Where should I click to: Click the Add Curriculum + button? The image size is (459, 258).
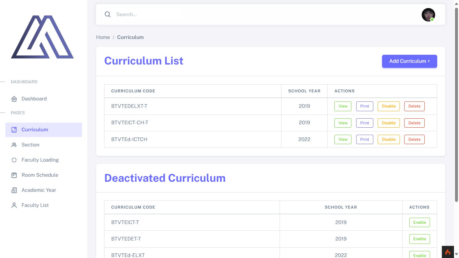pos(409,61)
